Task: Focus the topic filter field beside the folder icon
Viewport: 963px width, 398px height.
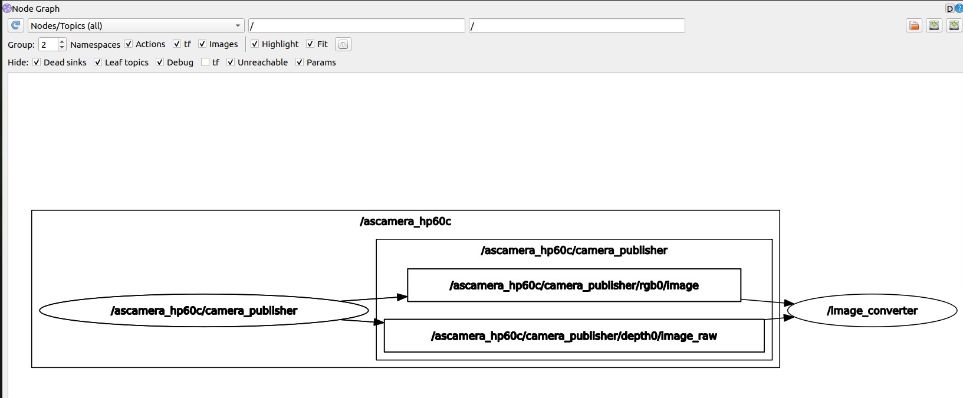Action: point(577,26)
